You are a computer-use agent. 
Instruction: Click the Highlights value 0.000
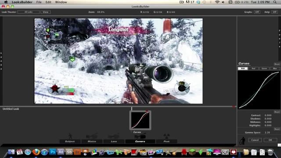[268, 126]
